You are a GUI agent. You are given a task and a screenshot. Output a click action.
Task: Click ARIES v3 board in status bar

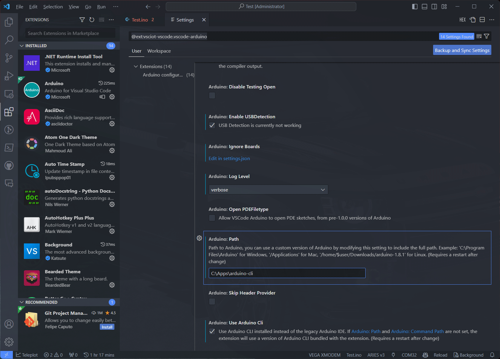pyautogui.click(x=376, y=355)
